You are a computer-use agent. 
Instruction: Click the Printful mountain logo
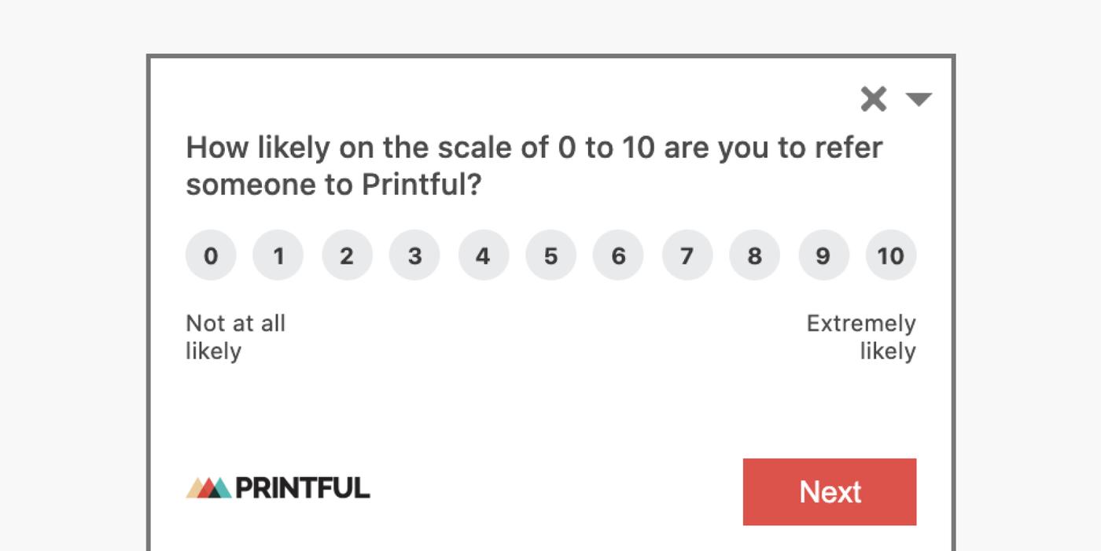[208, 488]
